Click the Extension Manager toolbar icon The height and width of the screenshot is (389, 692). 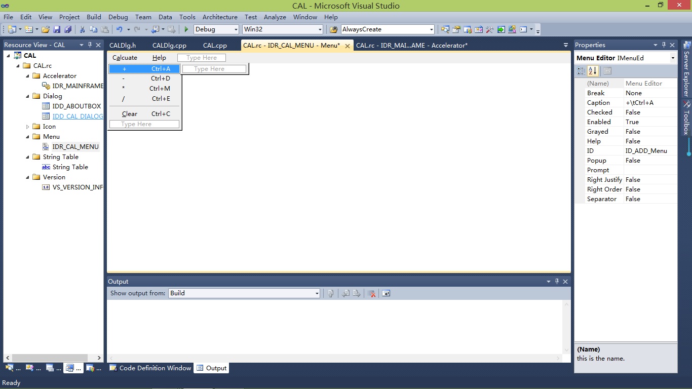[x=512, y=29]
